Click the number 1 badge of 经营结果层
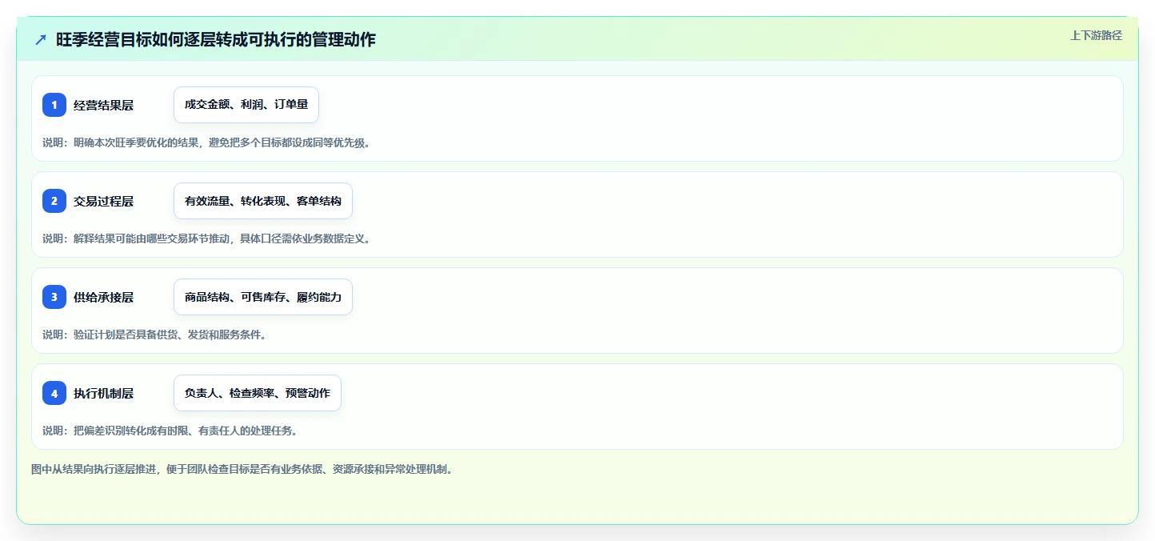The height and width of the screenshot is (541, 1155). pos(54,105)
